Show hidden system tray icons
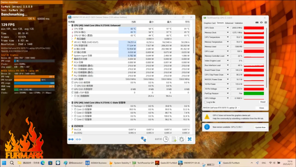 252,163
